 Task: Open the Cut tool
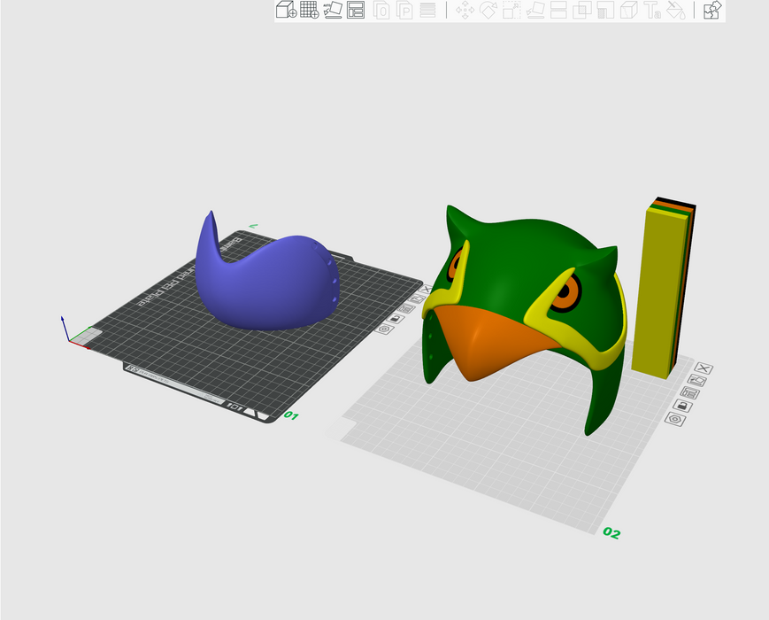tap(558, 11)
